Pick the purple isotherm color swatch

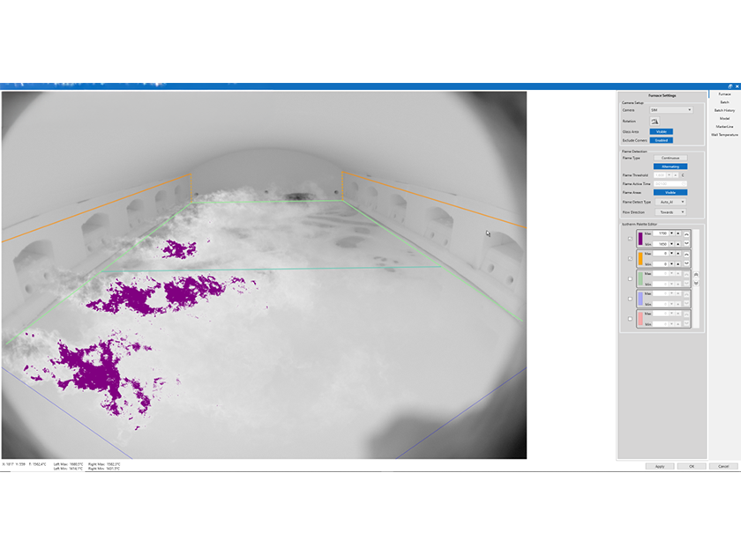click(640, 239)
